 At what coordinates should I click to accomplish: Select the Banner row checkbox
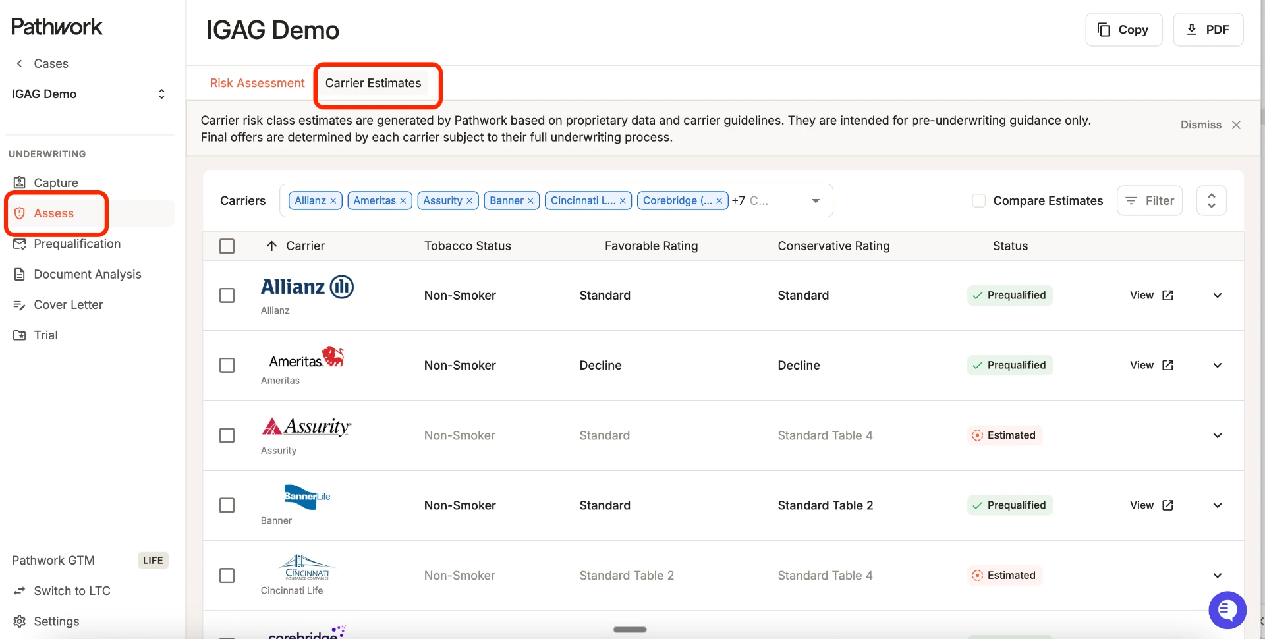pyautogui.click(x=227, y=505)
